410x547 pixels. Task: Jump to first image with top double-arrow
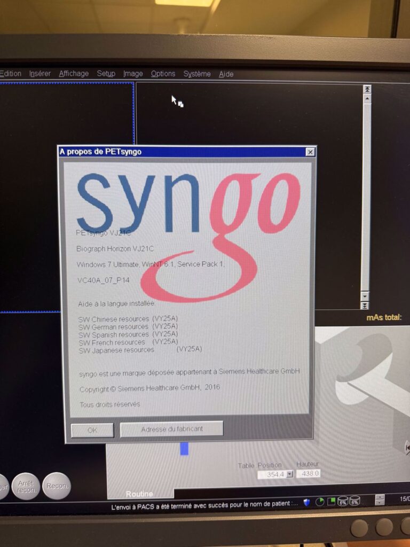[x=367, y=89]
